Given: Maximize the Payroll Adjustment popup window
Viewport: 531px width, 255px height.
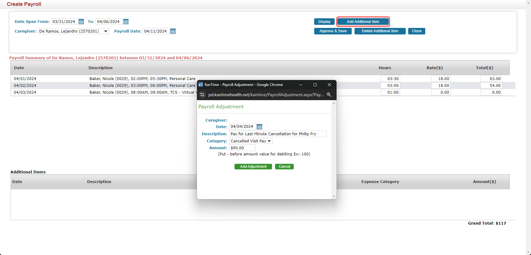Looking at the screenshot, I should tap(315, 85).
